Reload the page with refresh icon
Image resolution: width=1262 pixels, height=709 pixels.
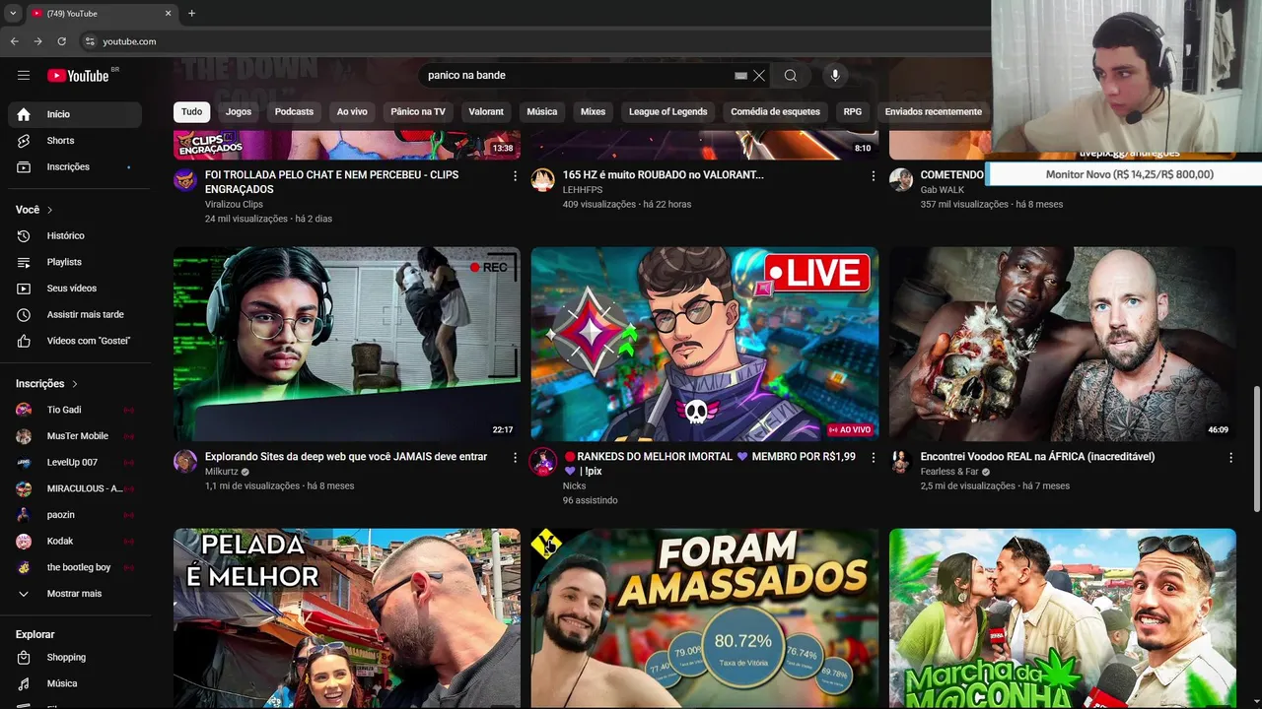tap(61, 41)
